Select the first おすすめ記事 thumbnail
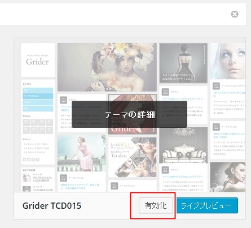 click(x=27, y=178)
